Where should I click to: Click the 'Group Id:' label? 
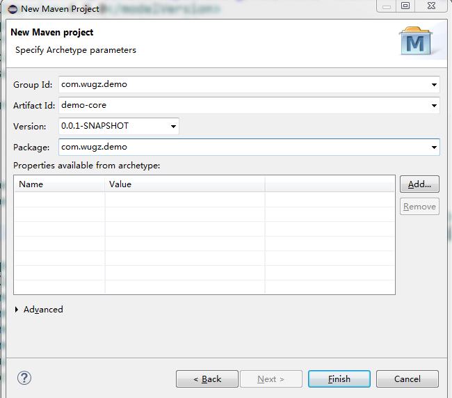(33, 85)
